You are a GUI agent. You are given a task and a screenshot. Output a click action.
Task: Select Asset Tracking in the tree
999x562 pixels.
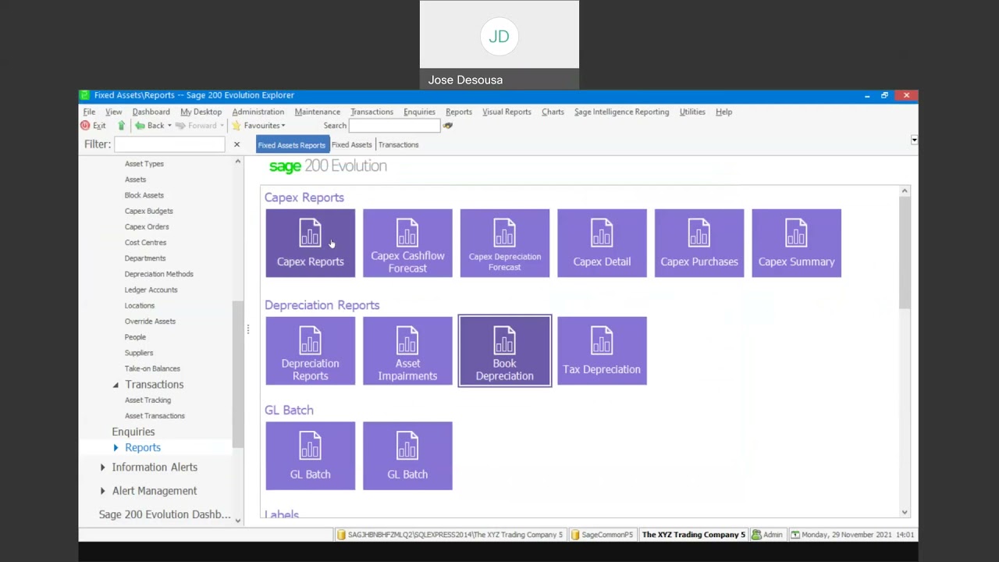[x=148, y=400]
